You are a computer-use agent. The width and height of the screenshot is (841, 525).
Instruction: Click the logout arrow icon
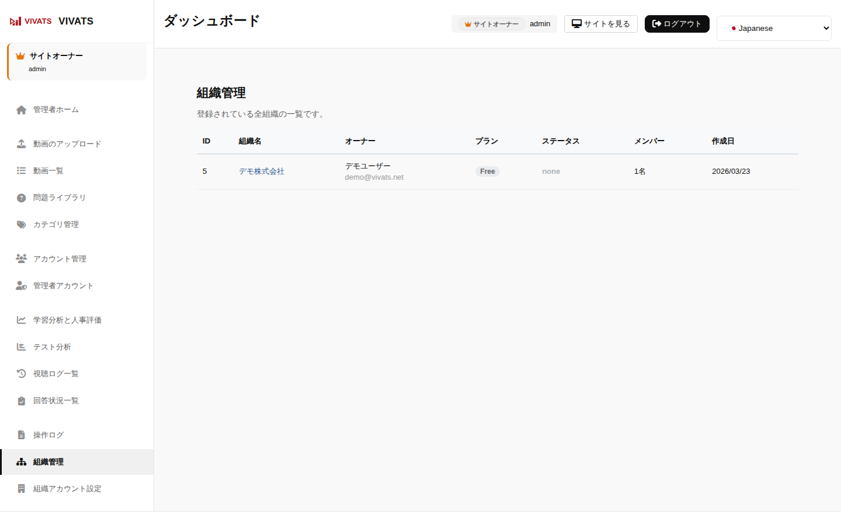pyautogui.click(x=656, y=24)
